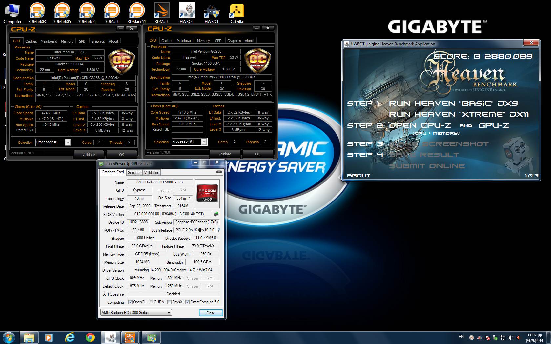Click the Windows Start button

9,337
